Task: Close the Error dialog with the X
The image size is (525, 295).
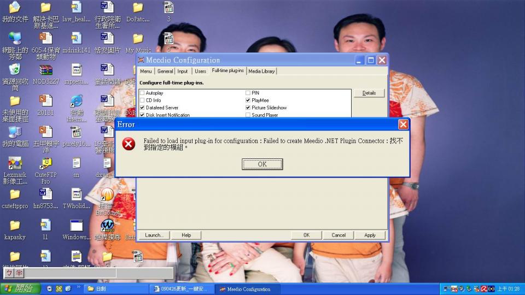Action: pyautogui.click(x=403, y=125)
